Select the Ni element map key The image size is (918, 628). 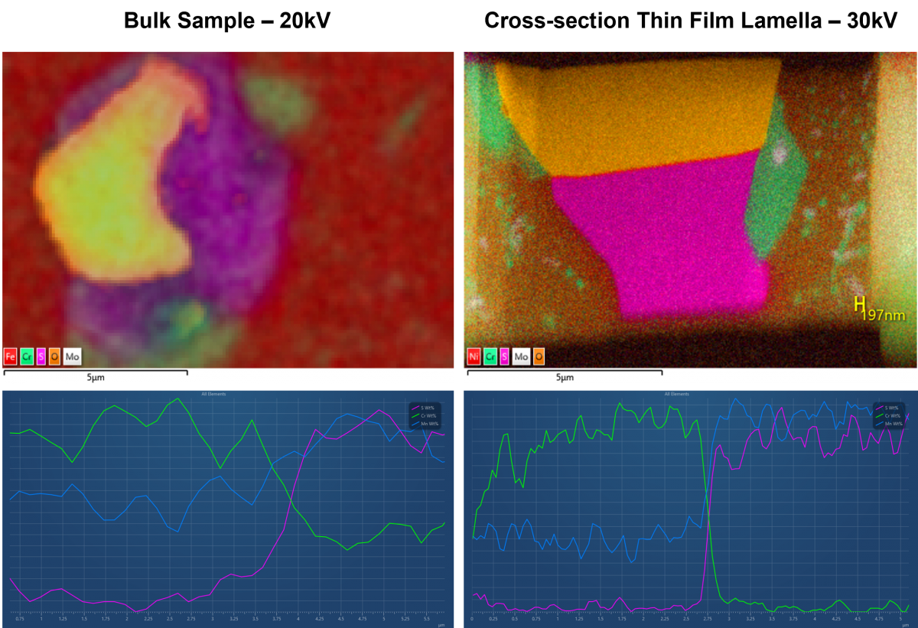point(474,356)
